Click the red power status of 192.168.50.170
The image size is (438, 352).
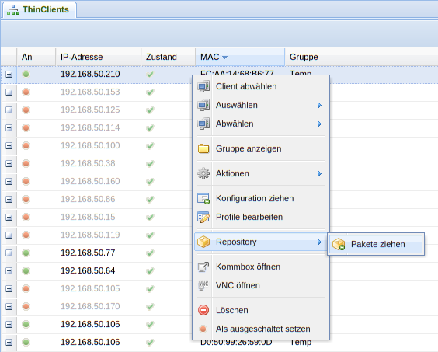26,307
